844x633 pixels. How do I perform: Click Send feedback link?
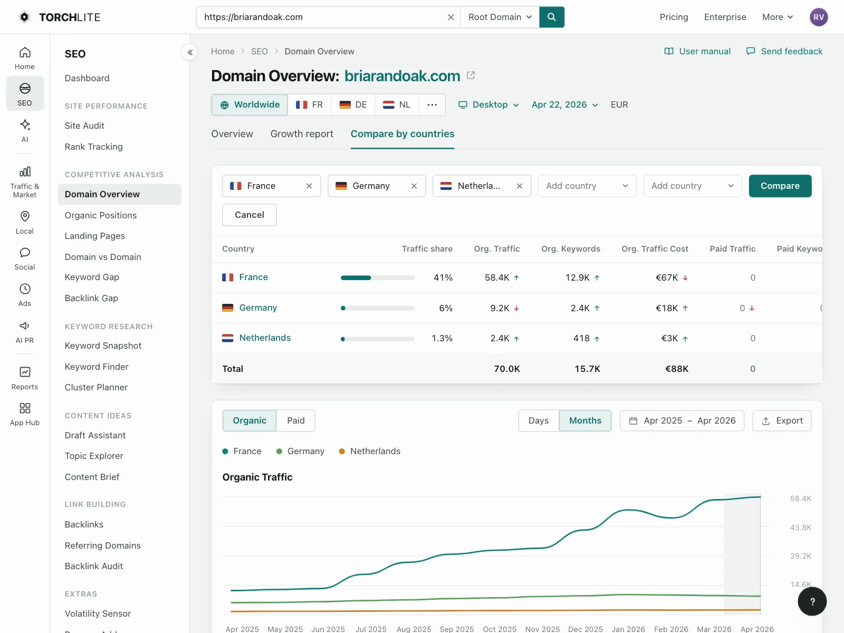point(784,51)
